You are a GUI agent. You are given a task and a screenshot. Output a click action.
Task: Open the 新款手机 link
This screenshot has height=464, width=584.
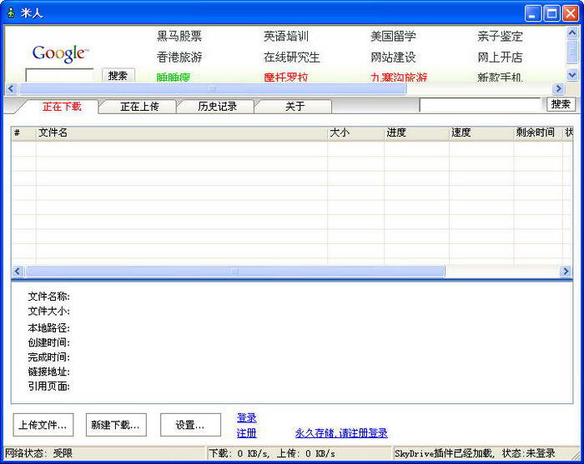pos(500,77)
